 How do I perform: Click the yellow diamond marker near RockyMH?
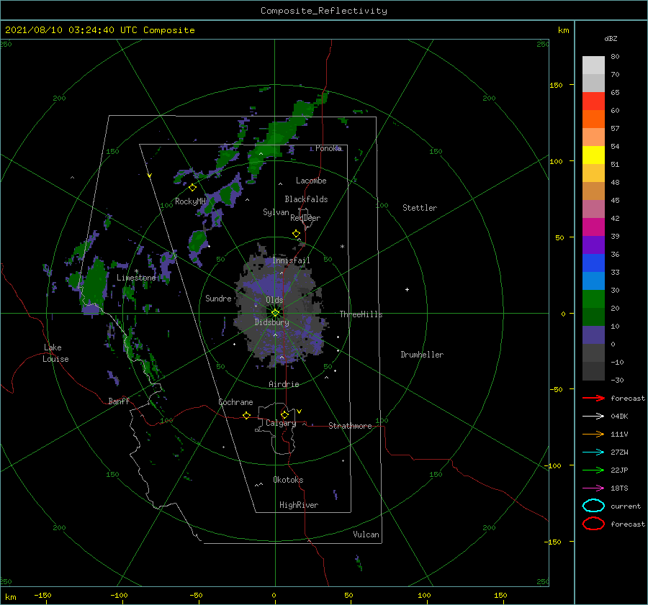coord(192,188)
